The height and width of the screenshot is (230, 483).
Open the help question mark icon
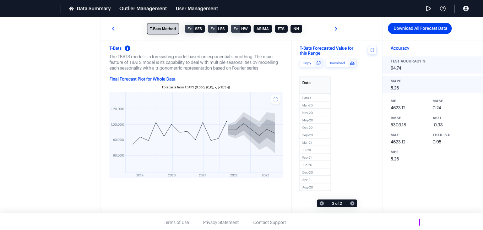(x=443, y=9)
